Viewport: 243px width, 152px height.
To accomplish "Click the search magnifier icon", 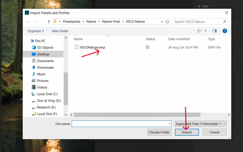I will [x=225, y=22].
